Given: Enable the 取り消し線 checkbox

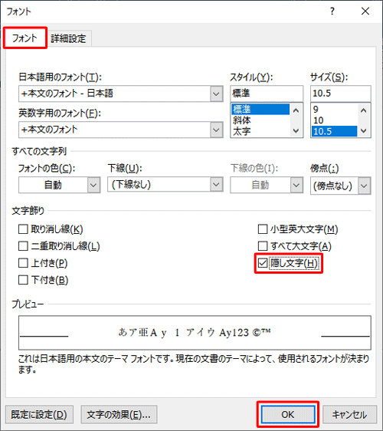Looking at the screenshot, I should [x=23, y=229].
